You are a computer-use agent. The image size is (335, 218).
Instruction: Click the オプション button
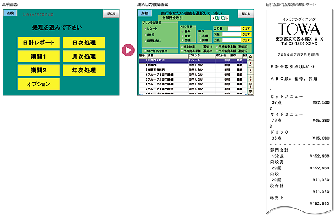tap(38, 84)
